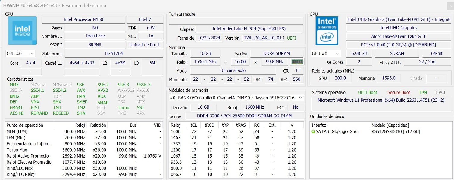Click the grey HVCI indicator

(x=440, y=92)
